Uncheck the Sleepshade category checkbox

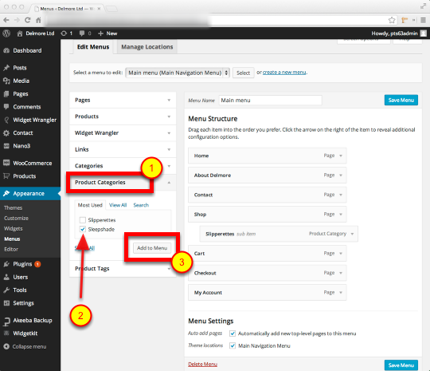pyautogui.click(x=83, y=229)
